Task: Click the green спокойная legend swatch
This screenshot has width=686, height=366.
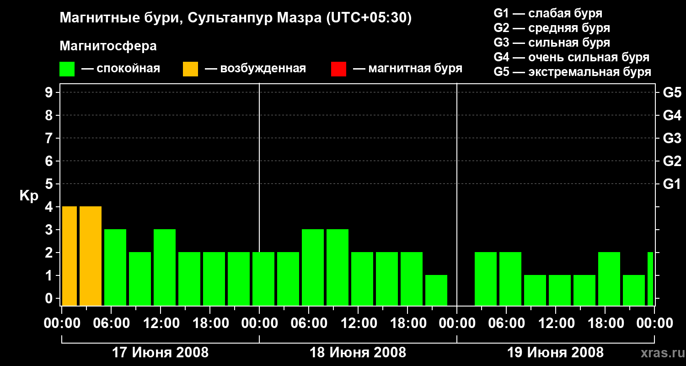Action: (x=67, y=69)
